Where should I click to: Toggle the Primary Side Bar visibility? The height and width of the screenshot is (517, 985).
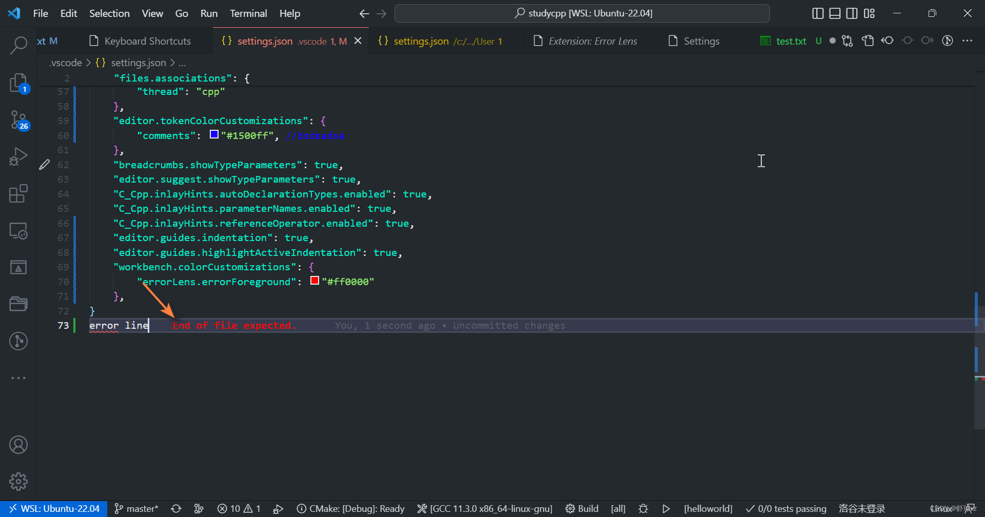click(x=818, y=13)
